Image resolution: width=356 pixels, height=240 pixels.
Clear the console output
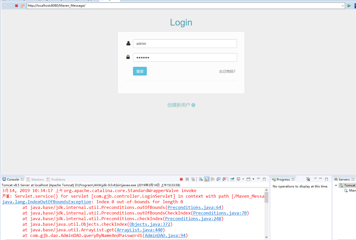(x=201, y=179)
